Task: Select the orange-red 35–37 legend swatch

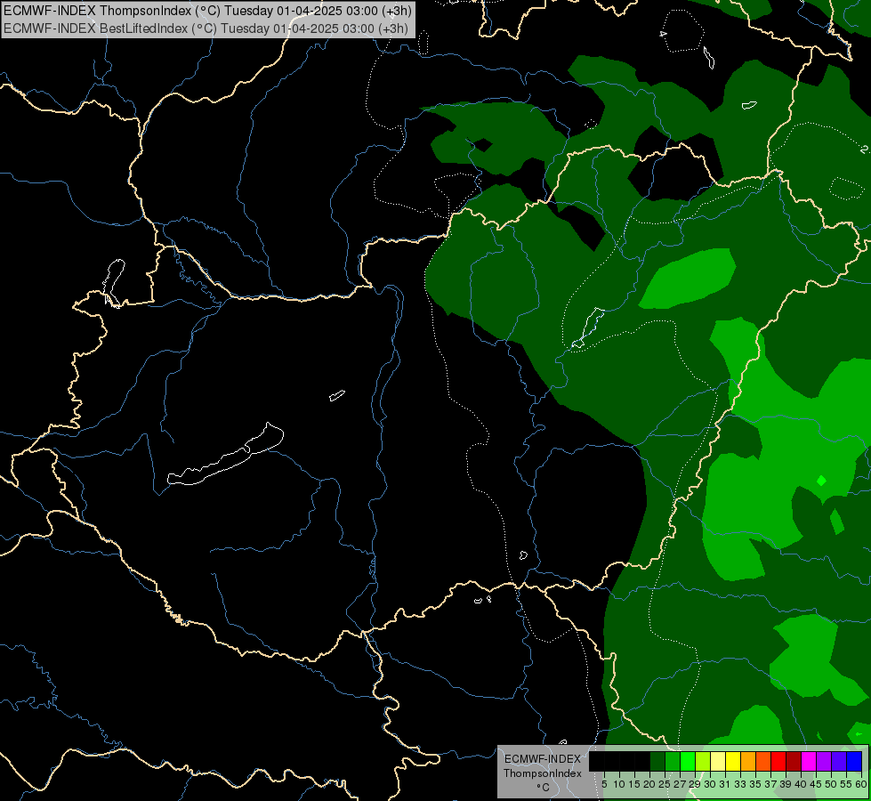Action: [x=763, y=761]
